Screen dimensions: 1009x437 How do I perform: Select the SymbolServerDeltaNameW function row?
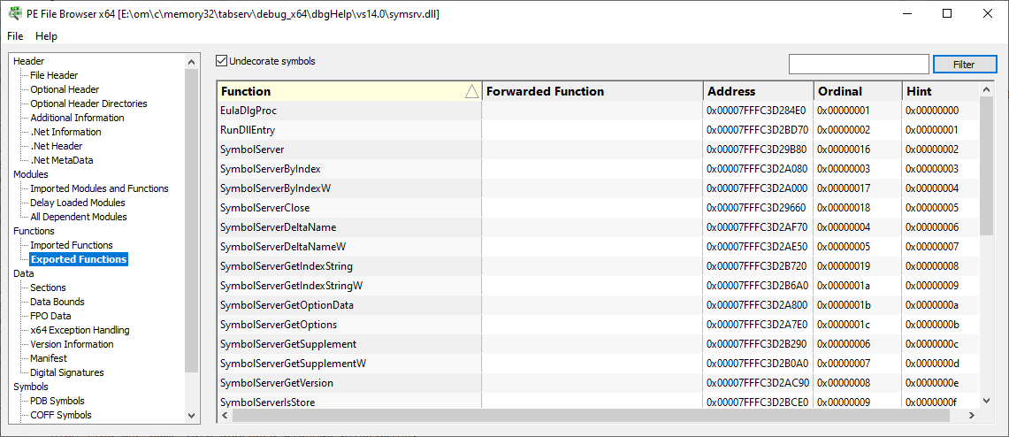click(x=599, y=247)
